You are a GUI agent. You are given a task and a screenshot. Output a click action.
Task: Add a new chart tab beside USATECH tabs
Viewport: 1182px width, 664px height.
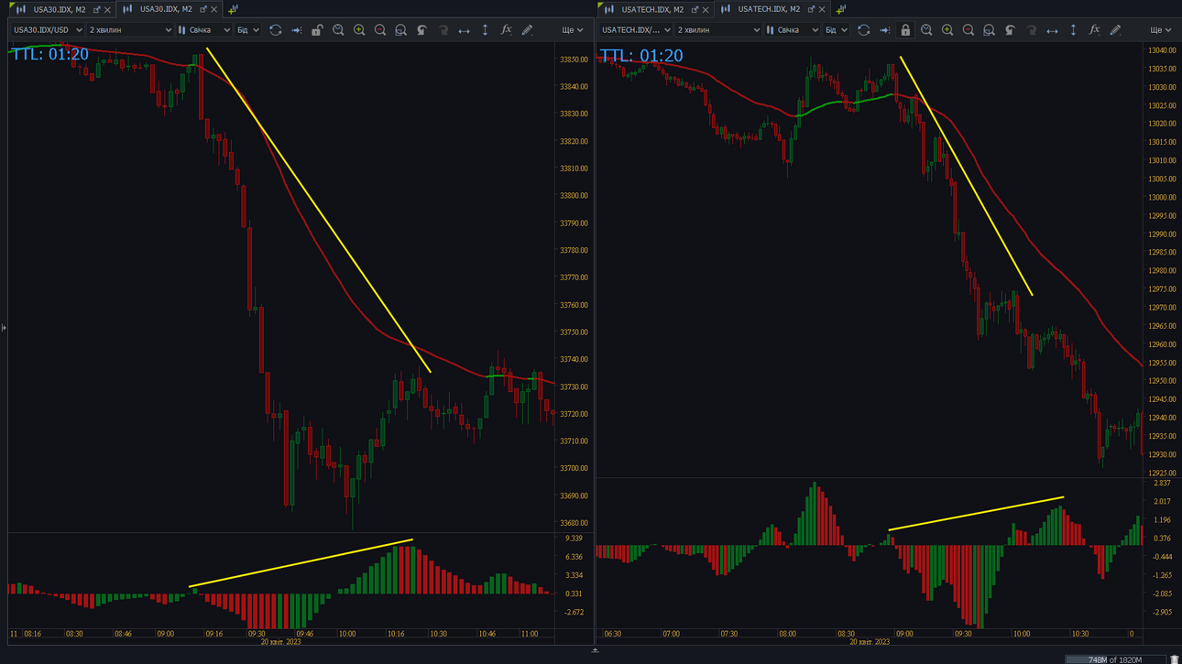(x=840, y=9)
